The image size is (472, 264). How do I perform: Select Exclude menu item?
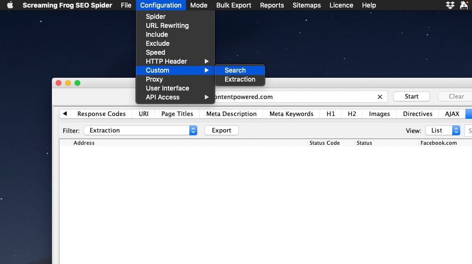(x=175, y=43)
